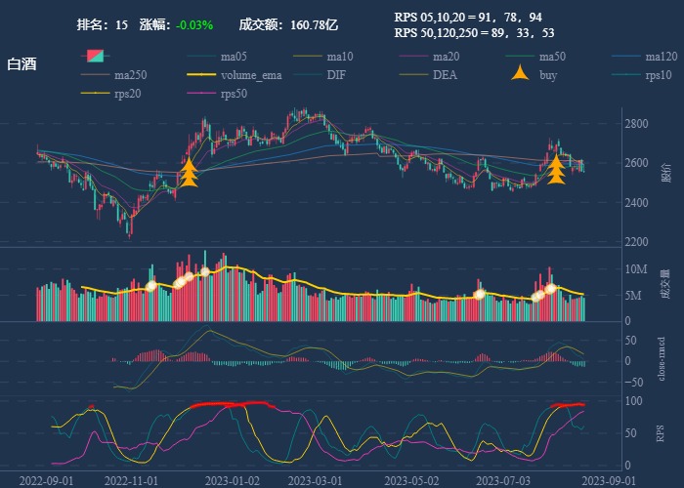Click the rps10 legend label
This screenshot has width=684, height=488.
point(659,74)
